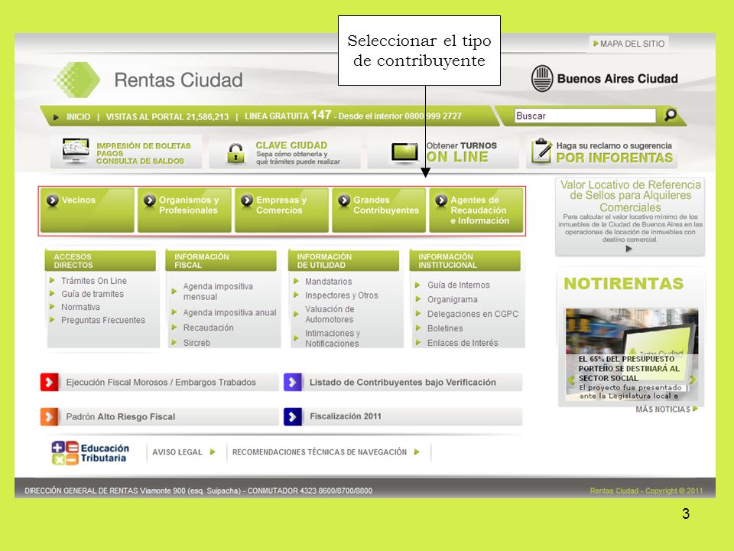
Task: Click the purple arrow icon for Listado de Contribuyentes
Action: point(293,382)
